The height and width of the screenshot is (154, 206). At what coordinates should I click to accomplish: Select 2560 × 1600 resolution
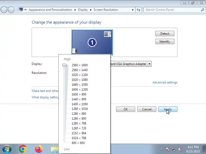pos(80,65)
